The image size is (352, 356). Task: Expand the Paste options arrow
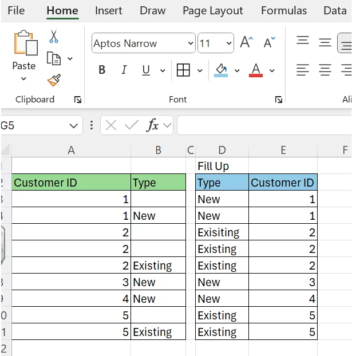(x=23, y=79)
